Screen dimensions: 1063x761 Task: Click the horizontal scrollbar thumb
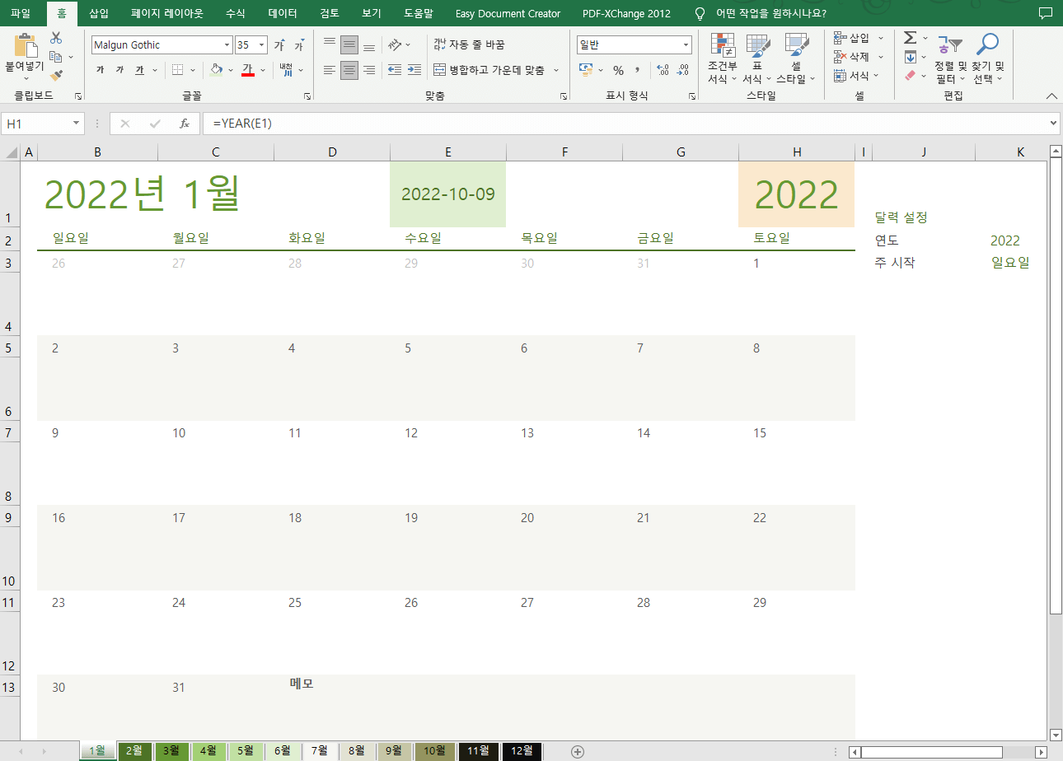pos(931,752)
